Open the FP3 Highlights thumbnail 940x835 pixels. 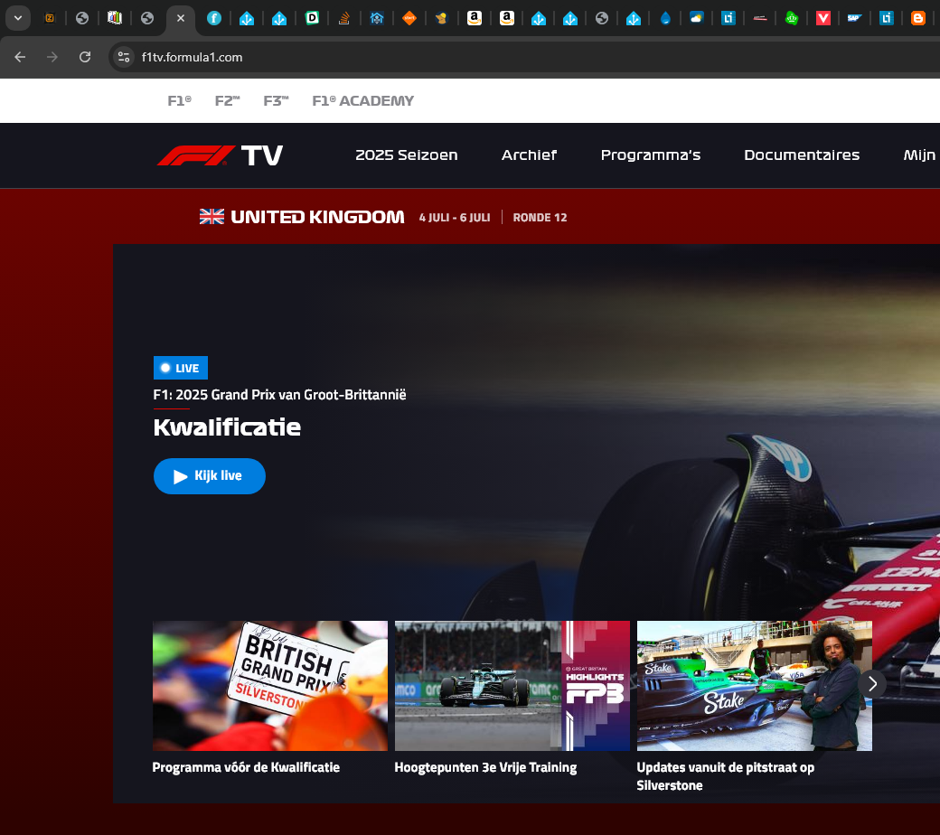tap(512, 686)
